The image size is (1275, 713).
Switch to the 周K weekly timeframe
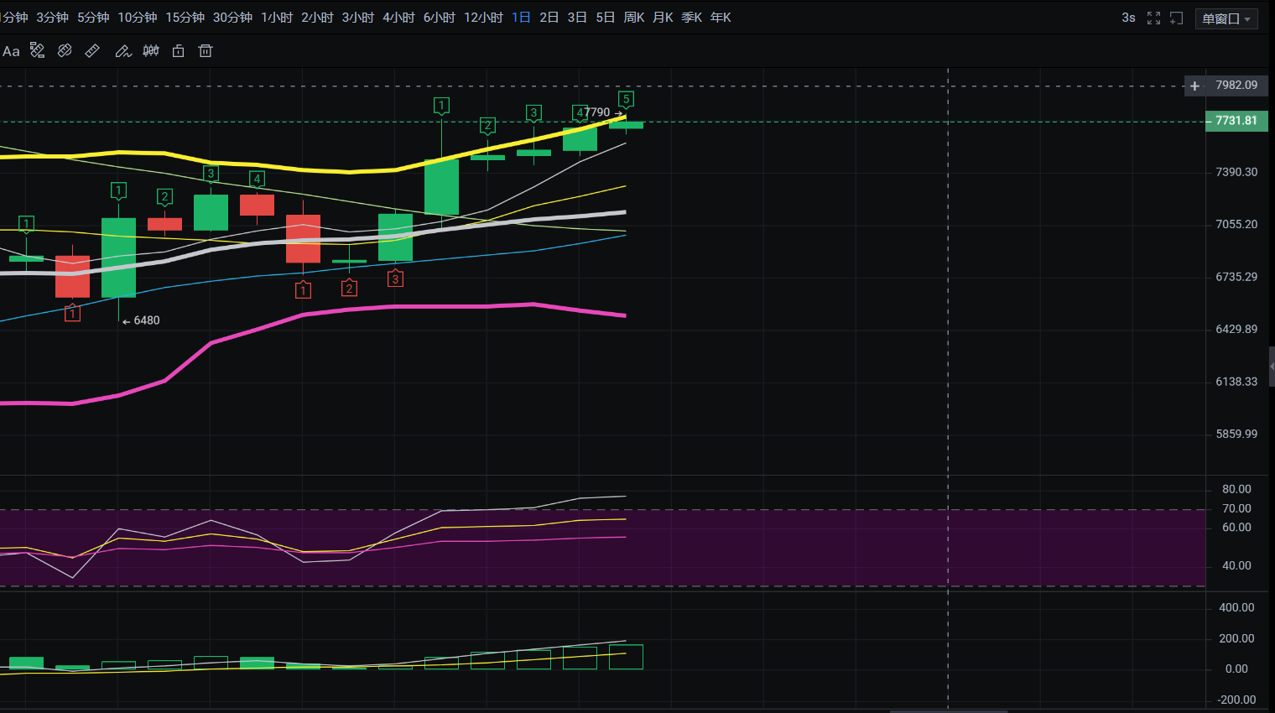click(634, 18)
